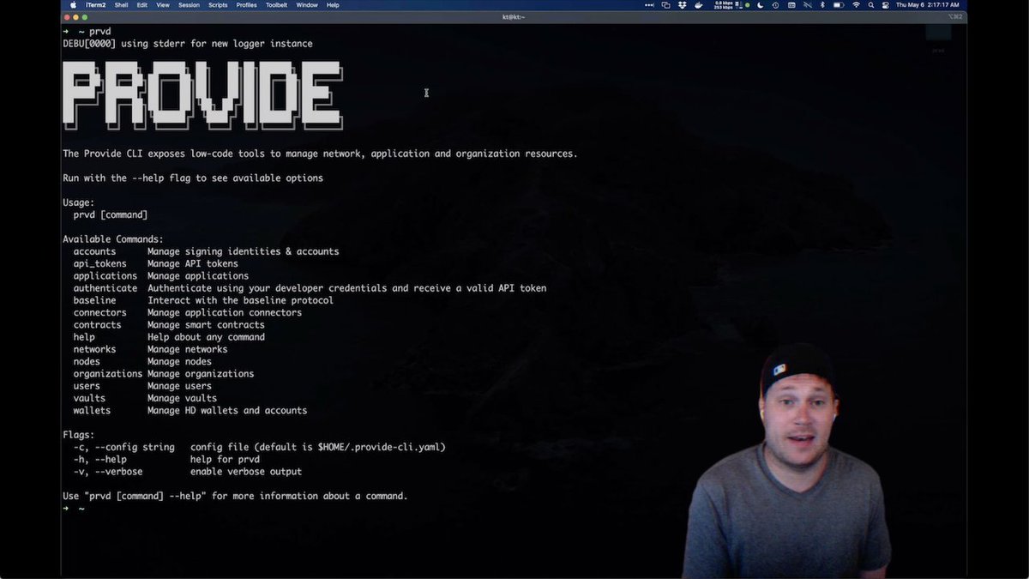Click the Bluetooth status icon

(822, 5)
